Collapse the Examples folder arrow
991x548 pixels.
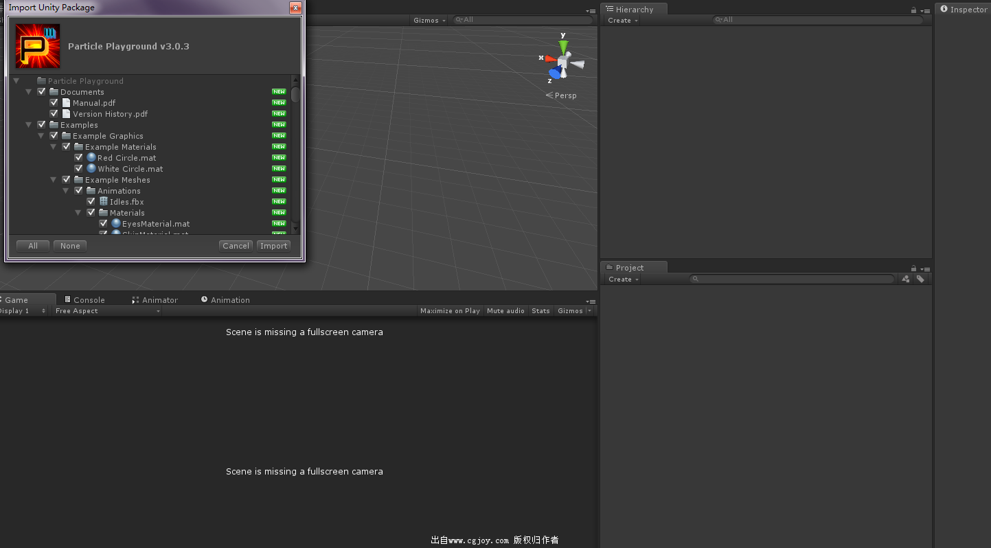[29, 125]
